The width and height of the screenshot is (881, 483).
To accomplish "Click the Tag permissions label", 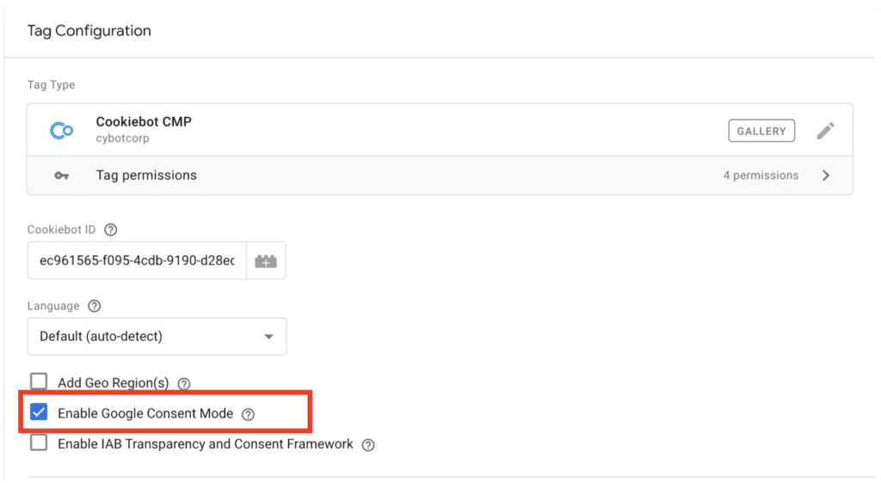I will tap(146, 175).
